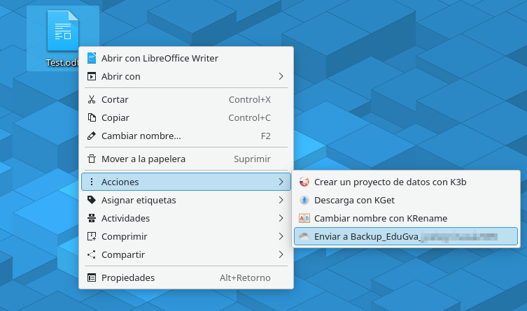This screenshot has width=527, height=311.
Task: Click the trash icon for Mover a la papelera
Action: pos(91,159)
